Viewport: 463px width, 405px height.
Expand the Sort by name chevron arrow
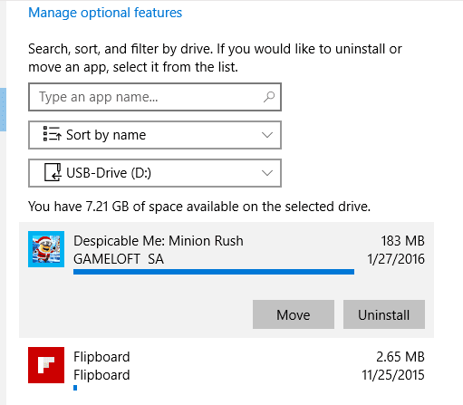coord(267,135)
